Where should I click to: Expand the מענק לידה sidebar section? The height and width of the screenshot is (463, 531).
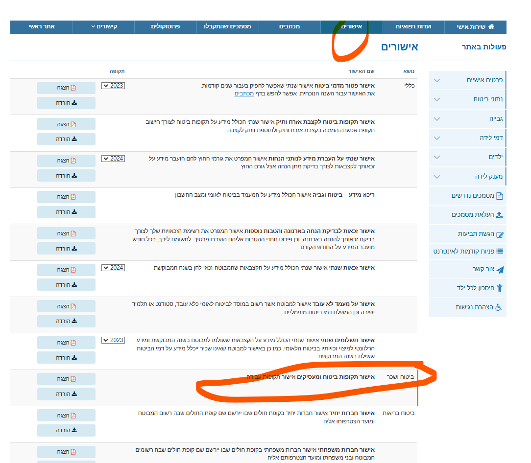(x=468, y=176)
